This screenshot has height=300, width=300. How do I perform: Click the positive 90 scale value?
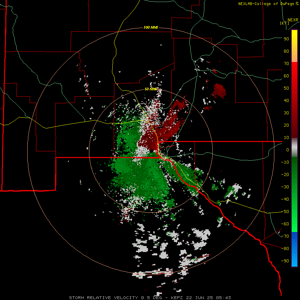(286, 39)
